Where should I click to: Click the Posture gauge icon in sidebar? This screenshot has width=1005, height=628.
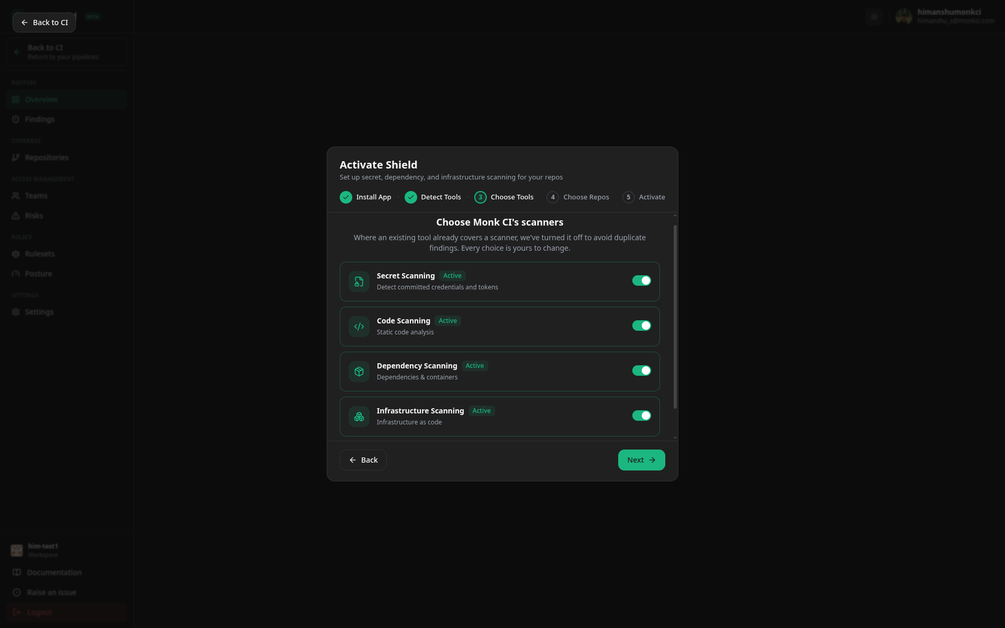pyautogui.click(x=16, y=274)
